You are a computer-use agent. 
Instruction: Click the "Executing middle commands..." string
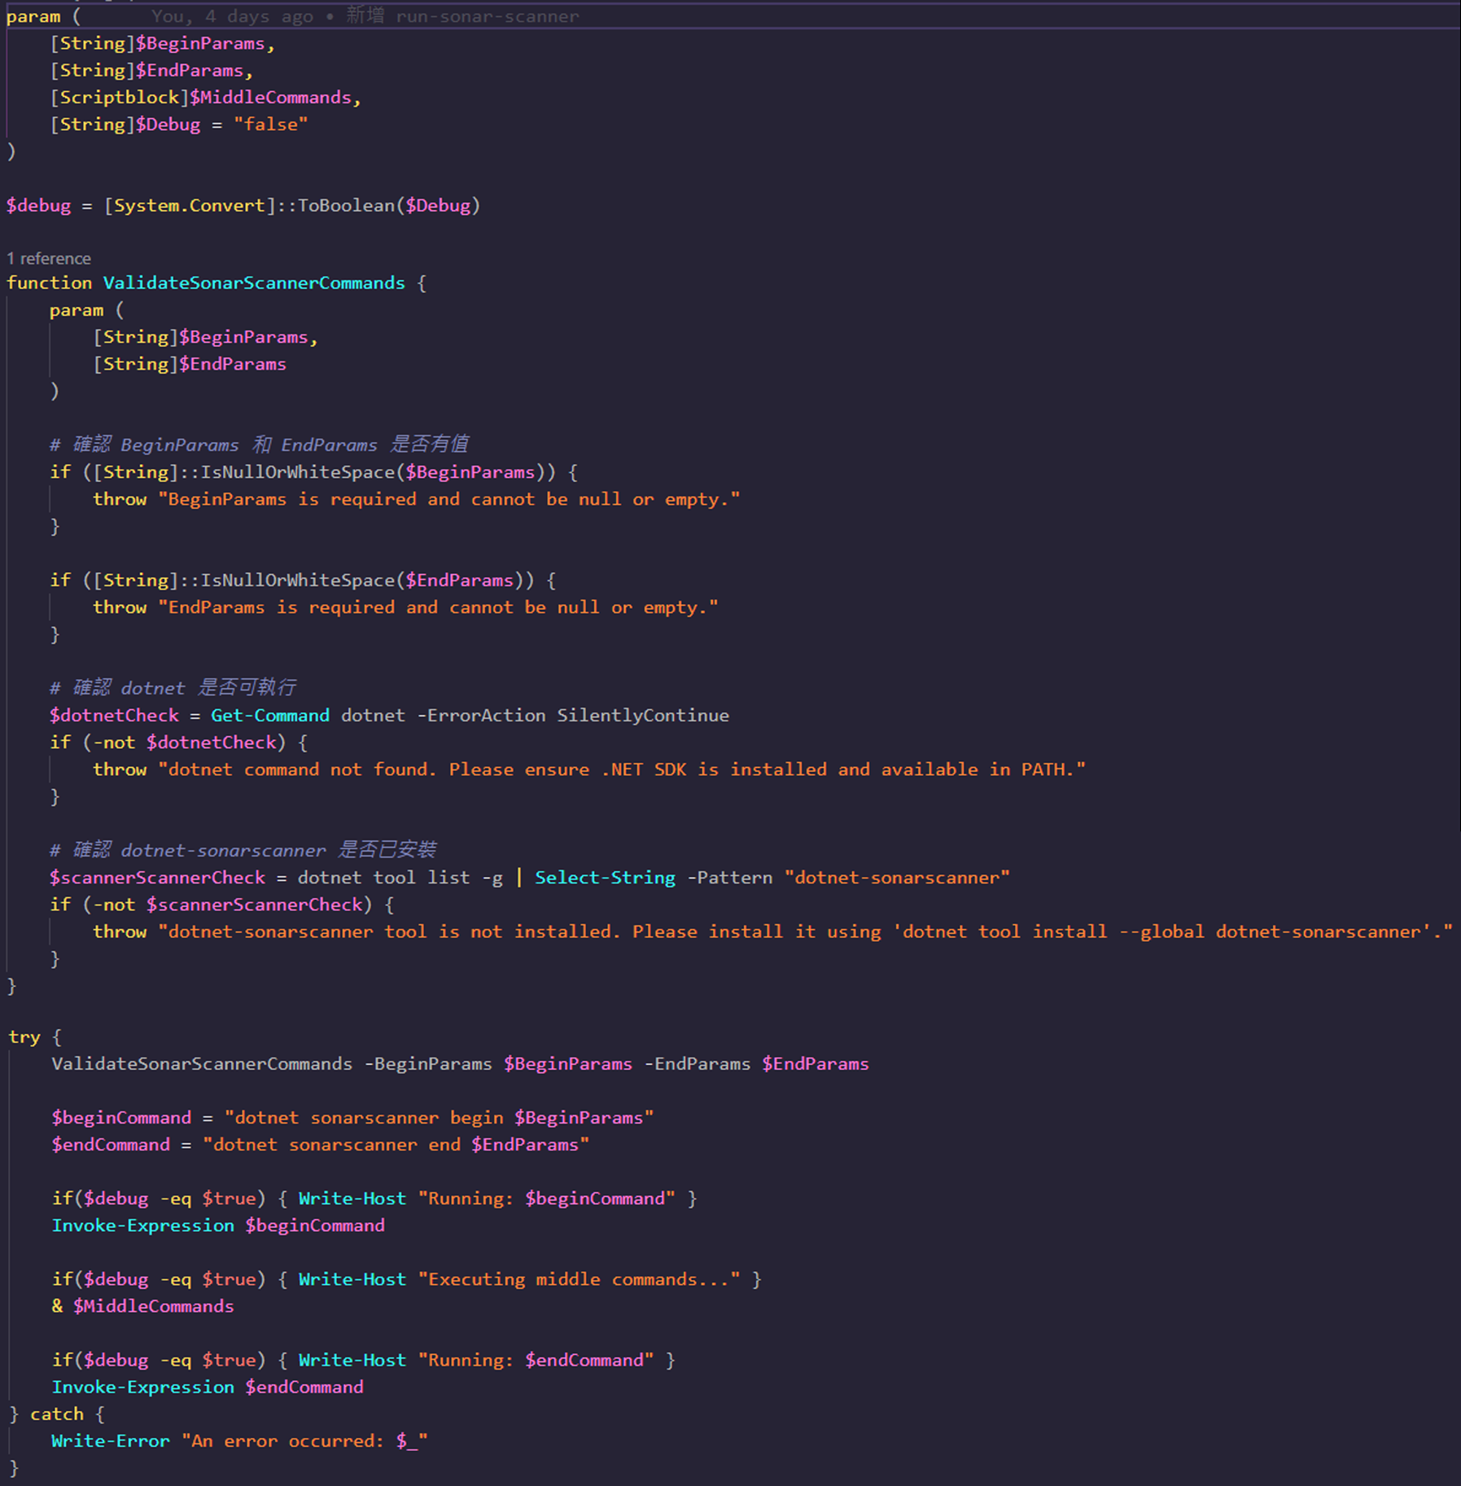point(579,1279)
